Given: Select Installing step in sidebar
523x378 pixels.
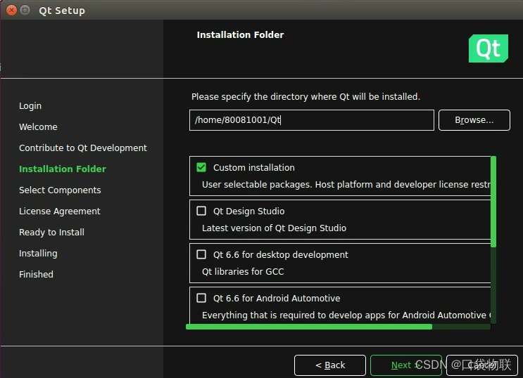Looking at the screenshot, I should point(38,254).
